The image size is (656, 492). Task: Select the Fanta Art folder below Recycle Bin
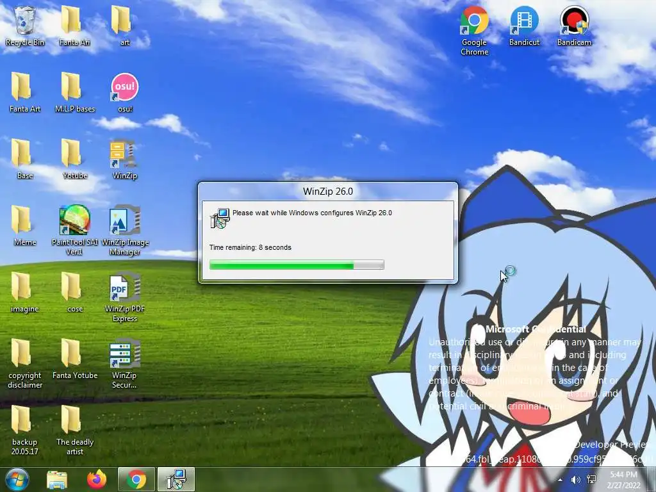25,92
